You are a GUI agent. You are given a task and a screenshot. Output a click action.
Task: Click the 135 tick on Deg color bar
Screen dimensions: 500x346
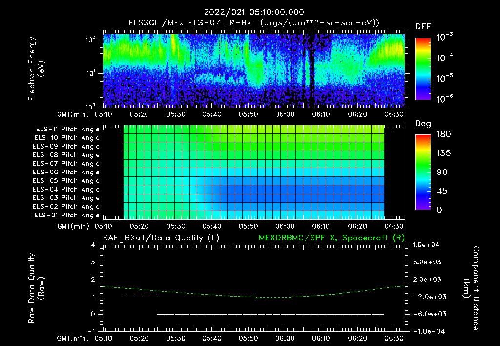pos(444,153)
